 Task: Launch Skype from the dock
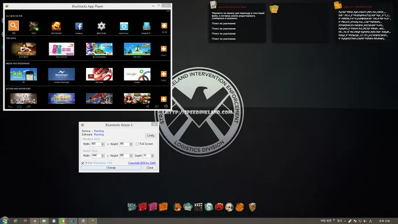(x=208, y=207)
